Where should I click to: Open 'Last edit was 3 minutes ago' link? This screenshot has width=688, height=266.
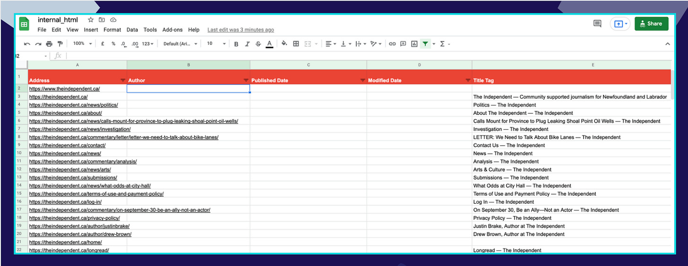241,30
